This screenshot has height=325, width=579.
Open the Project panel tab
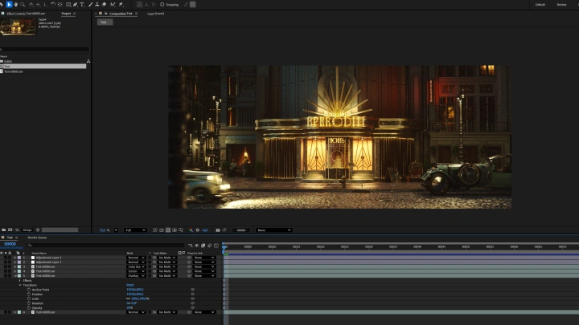66,14
